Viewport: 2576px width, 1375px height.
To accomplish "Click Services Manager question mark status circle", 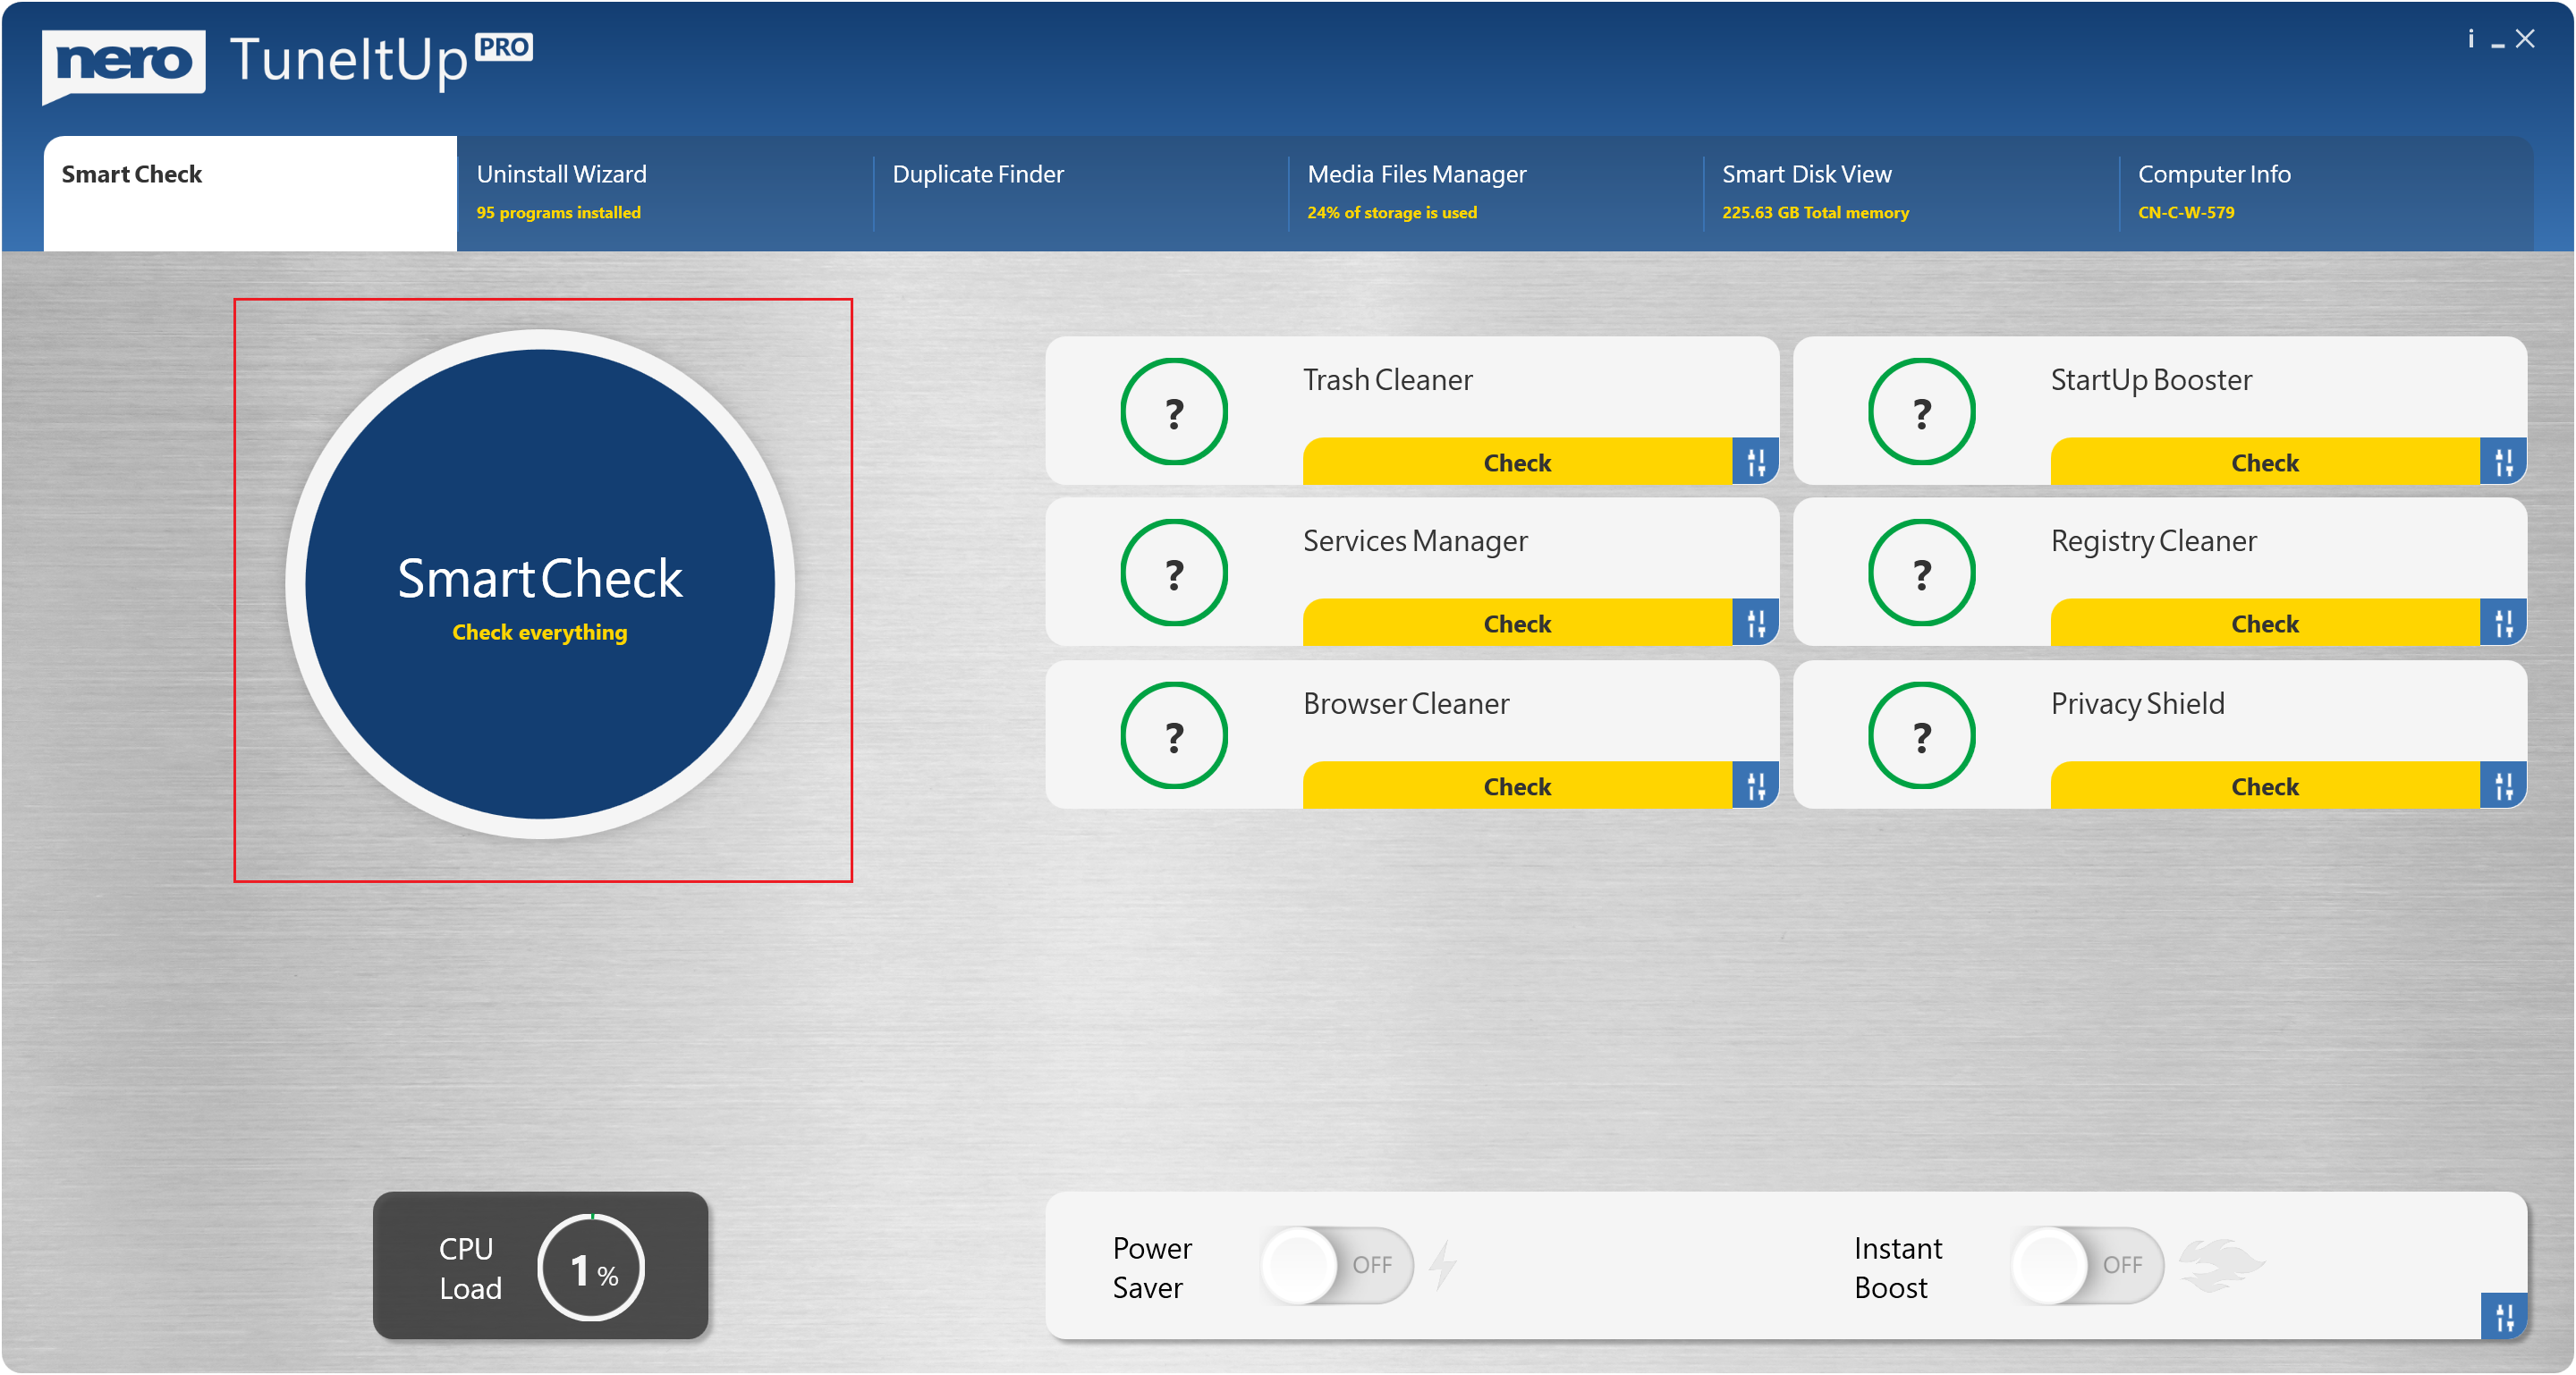I will [x=1174, y=573].
